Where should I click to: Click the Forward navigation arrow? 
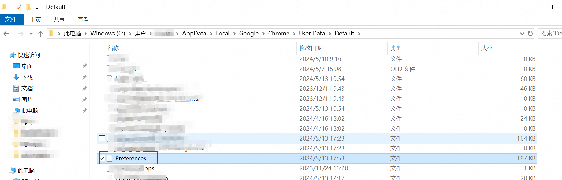(x=21, y=34)
